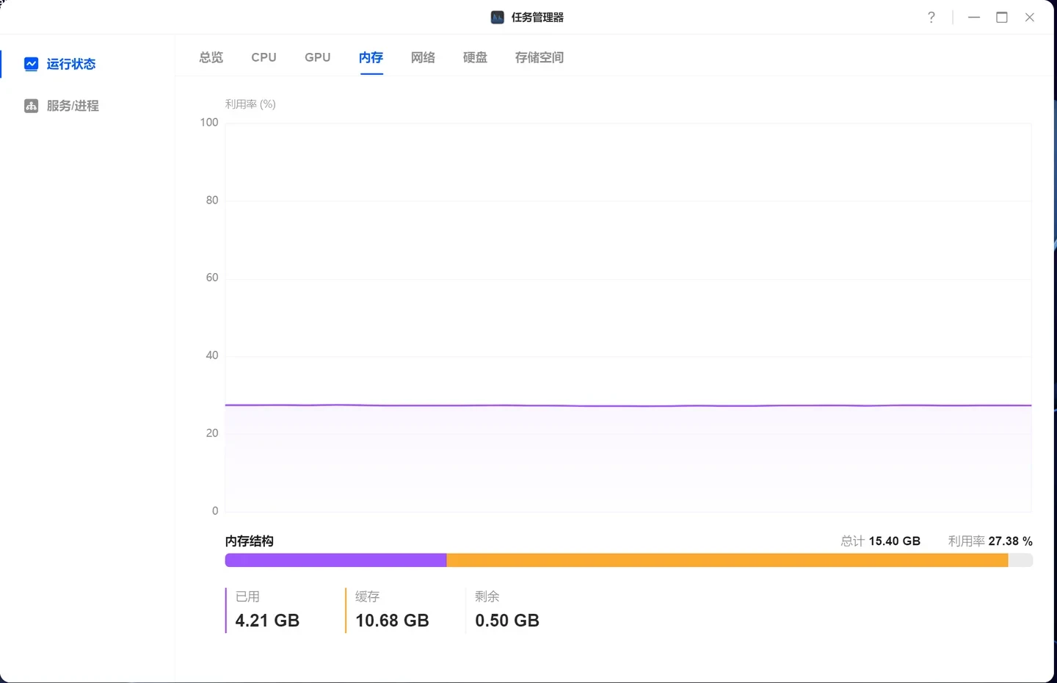Click the 利用率 27.38 % readout

[x=990, y=541]
